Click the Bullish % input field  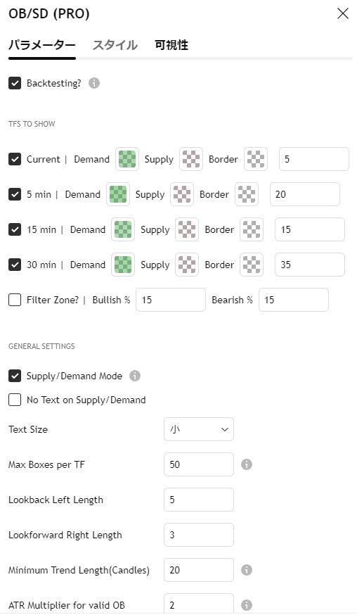click(x=171, y=300)
